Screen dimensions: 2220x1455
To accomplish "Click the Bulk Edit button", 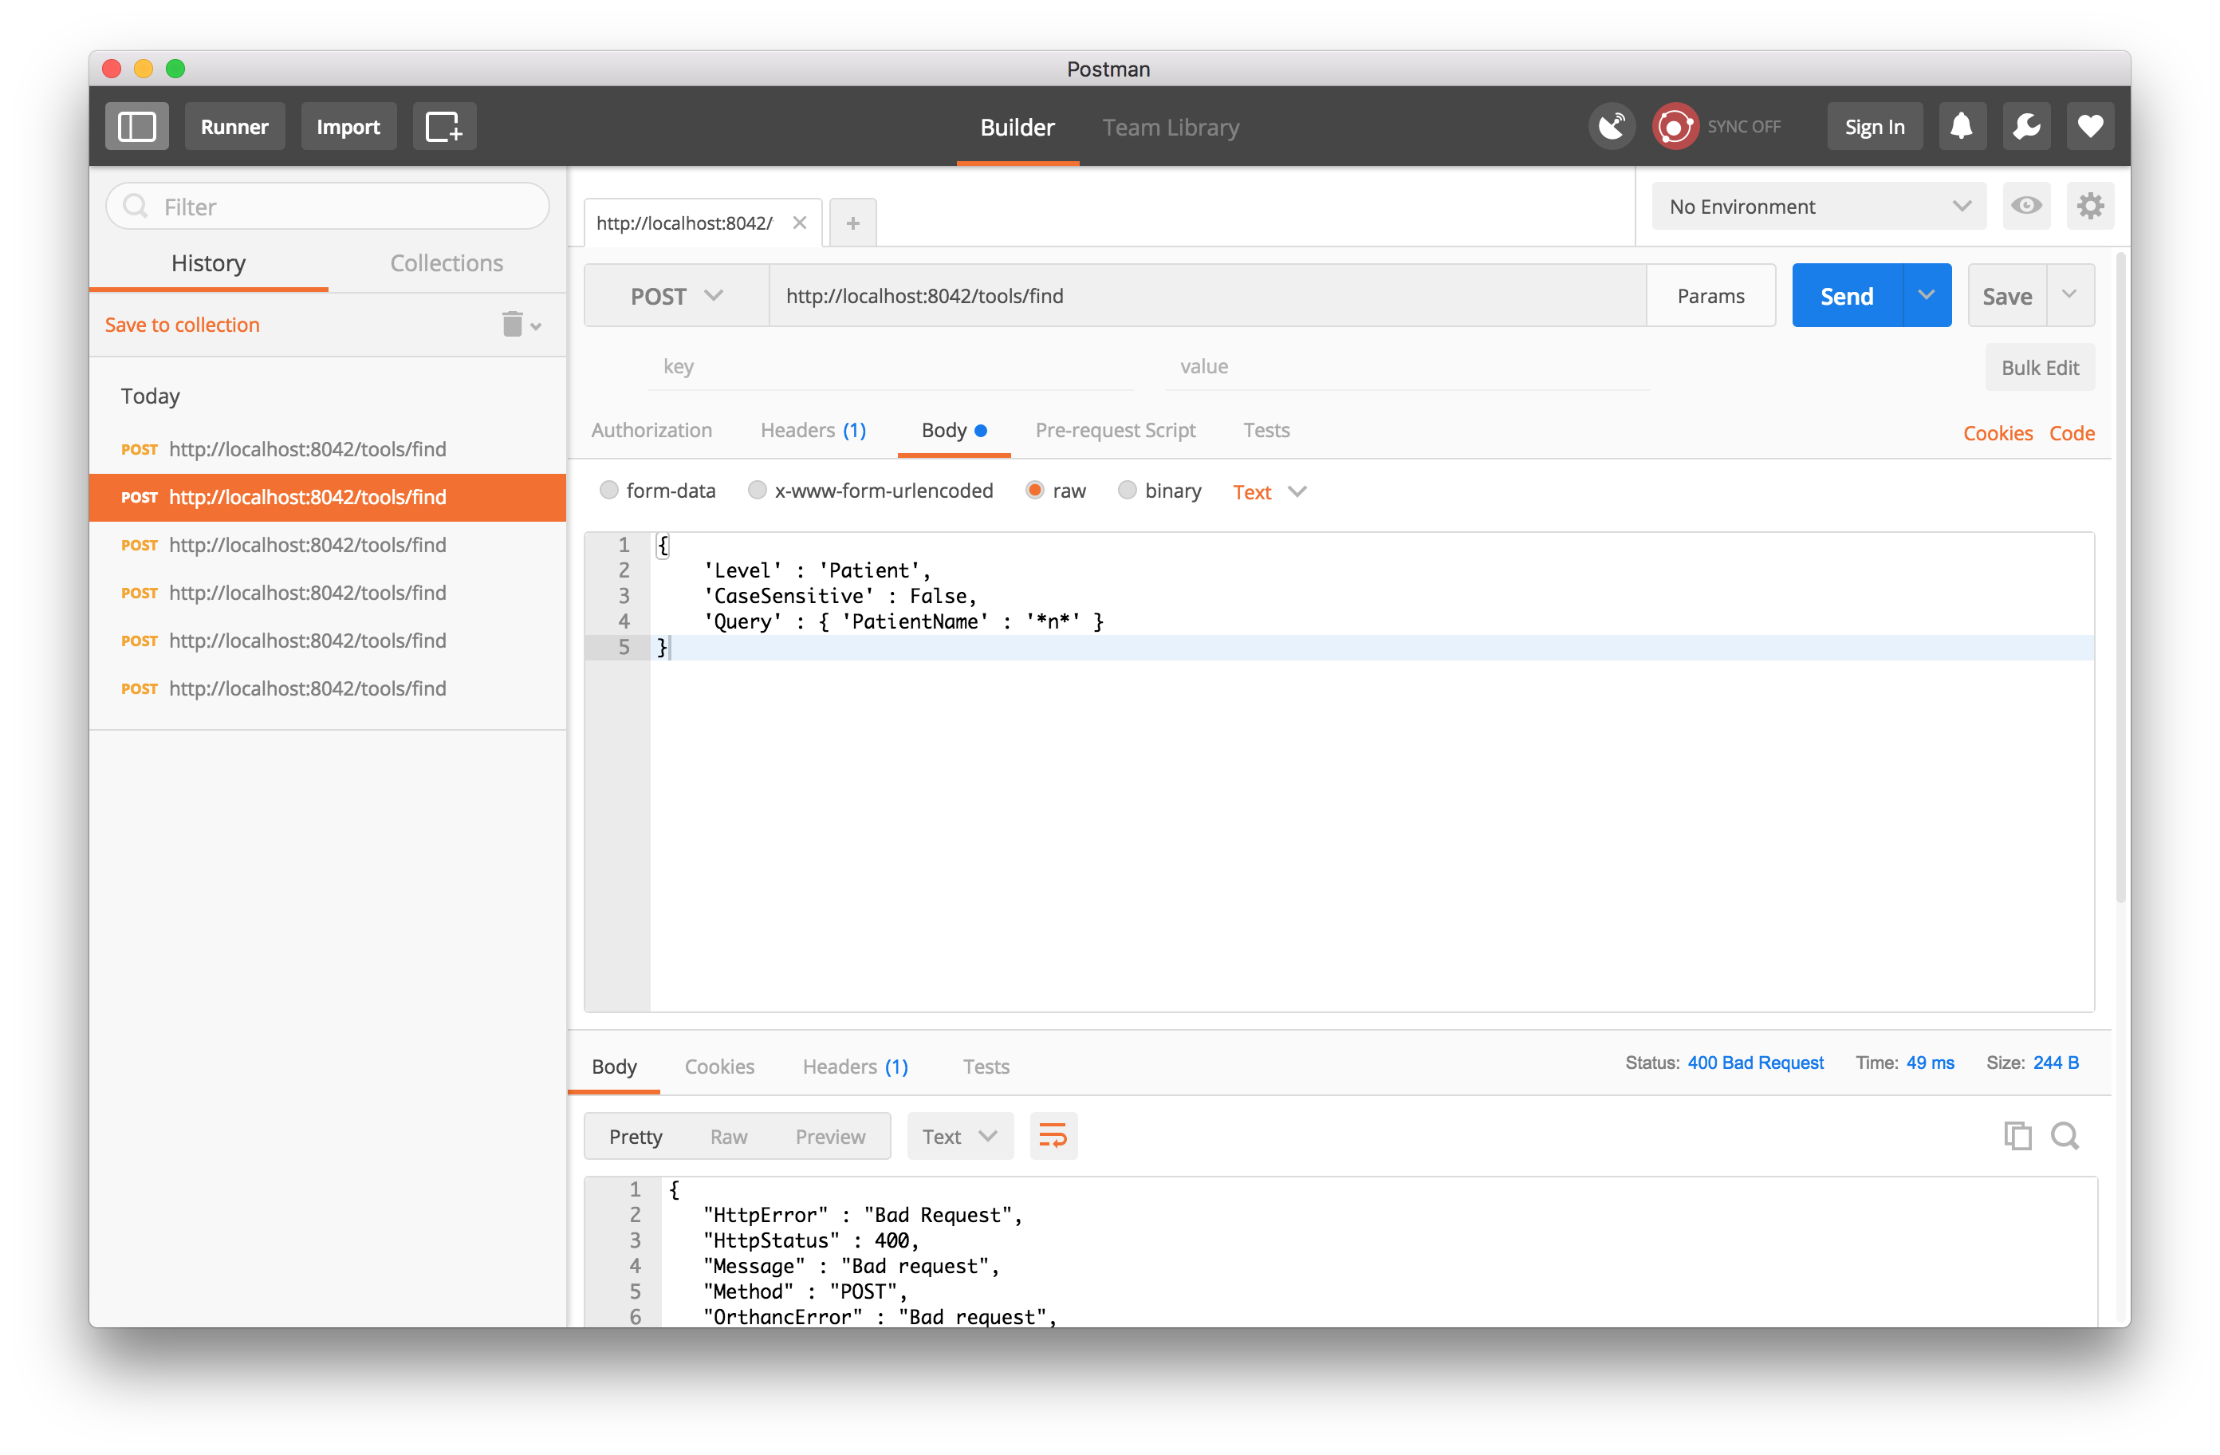I will 2040,368.
